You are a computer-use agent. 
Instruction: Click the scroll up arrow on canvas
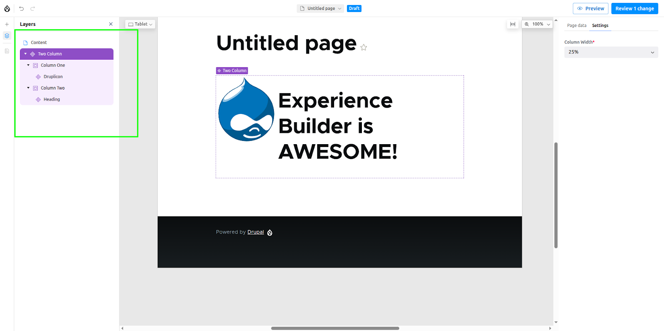tap(556, 20)
